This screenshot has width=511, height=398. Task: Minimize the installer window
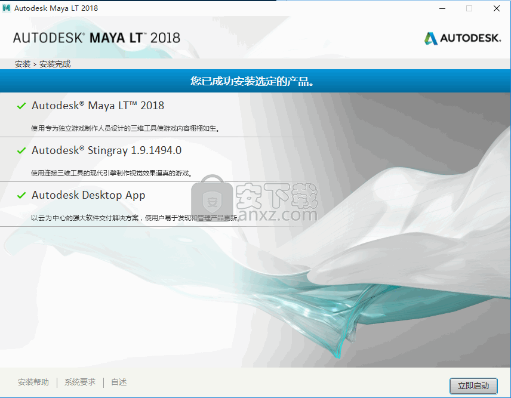tap(442, 8)
